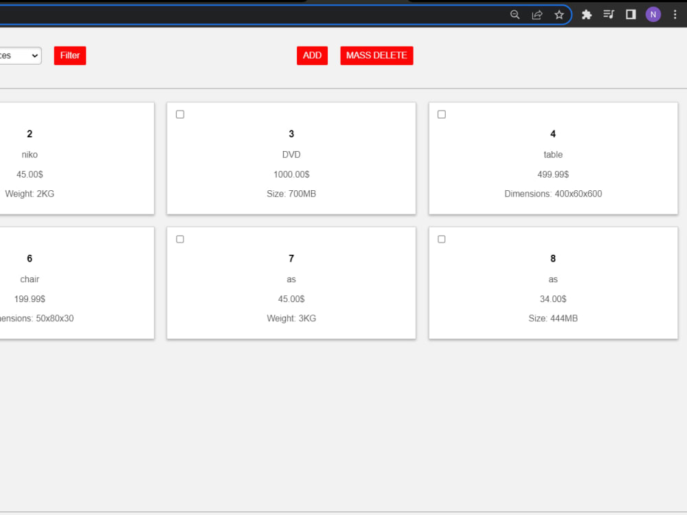The image size is (687, 515).
Task: Click the price "499.99$"
Action: [x=553, y=174]
